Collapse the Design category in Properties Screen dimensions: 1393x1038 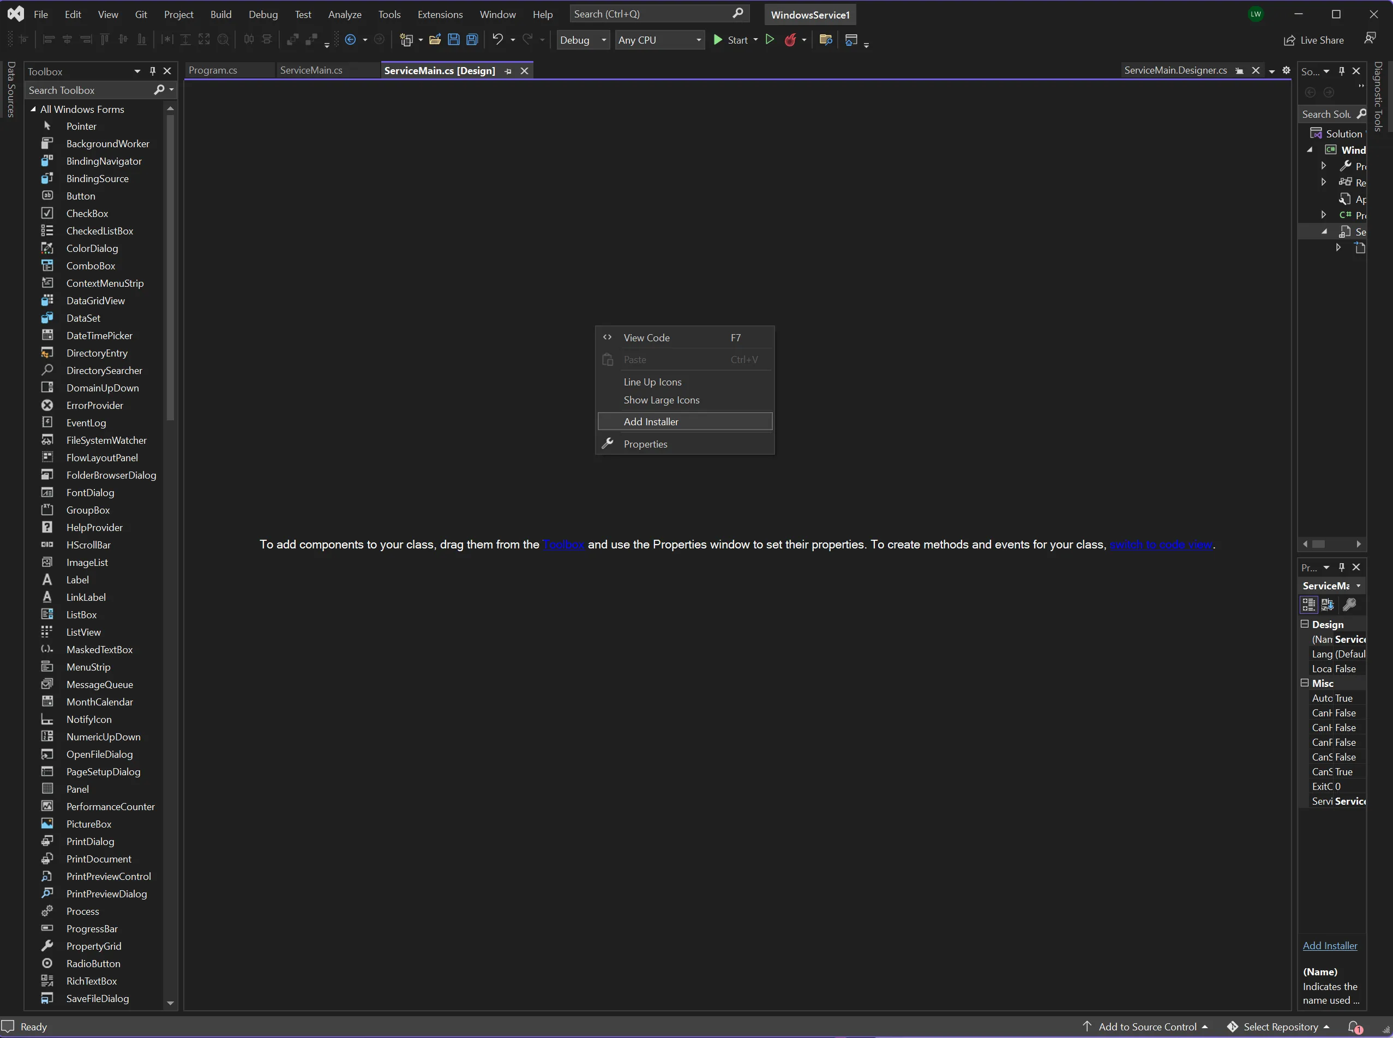(x=1304, y=624)
